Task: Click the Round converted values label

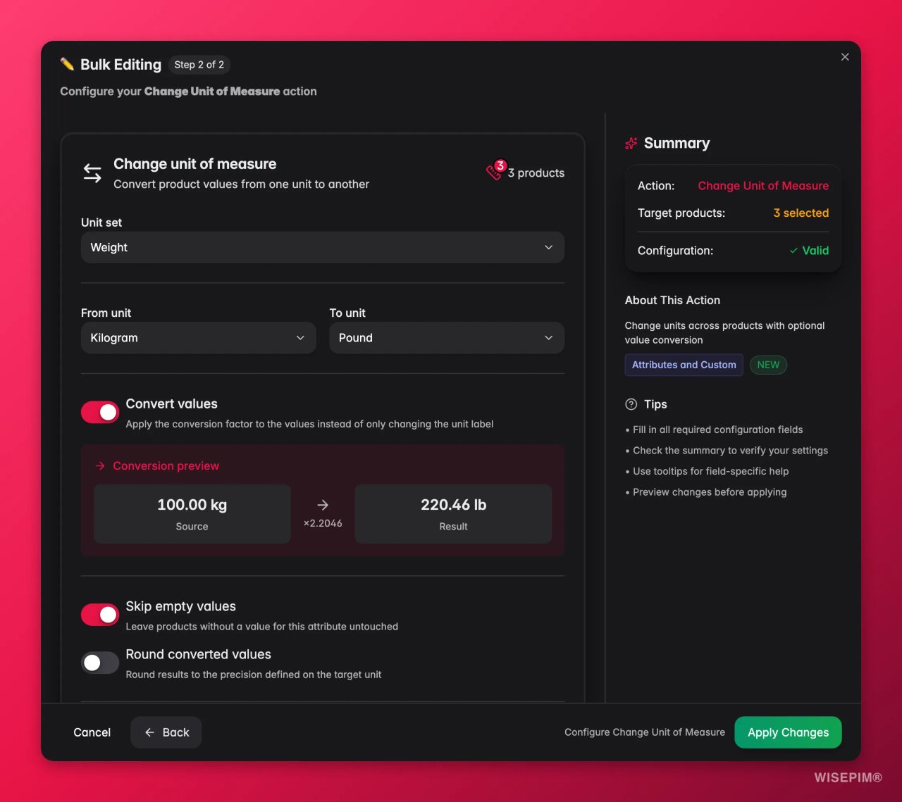Action: (x=199, y=655)
